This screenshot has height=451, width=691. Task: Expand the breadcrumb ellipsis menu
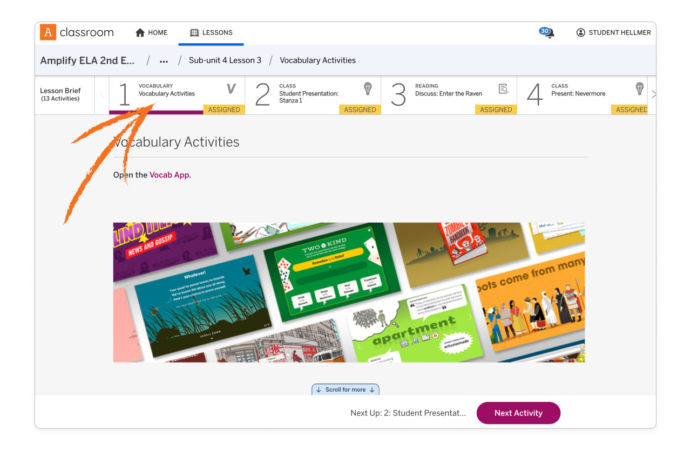tap(164, 61)
